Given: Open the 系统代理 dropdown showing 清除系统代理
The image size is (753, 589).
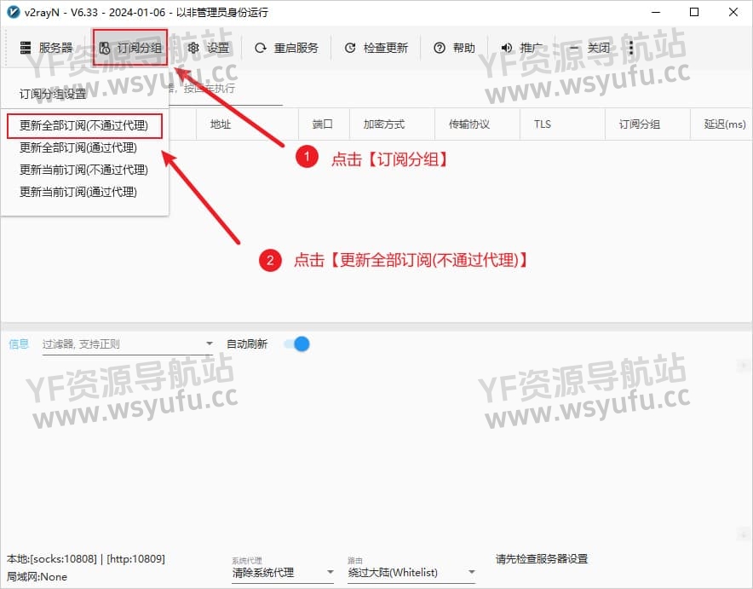Looking at the screenshot, I should (x=283, y=572).
